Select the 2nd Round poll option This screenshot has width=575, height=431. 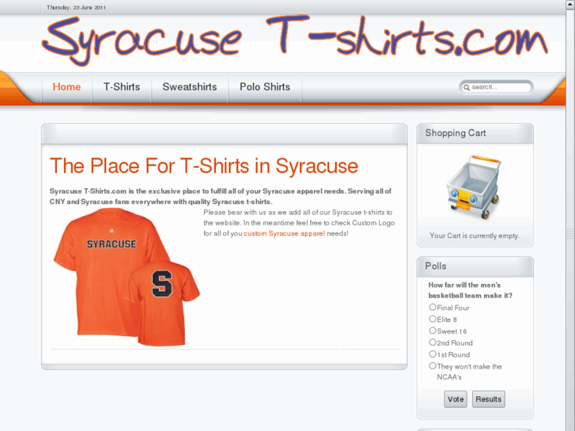[x=433, y=342]
